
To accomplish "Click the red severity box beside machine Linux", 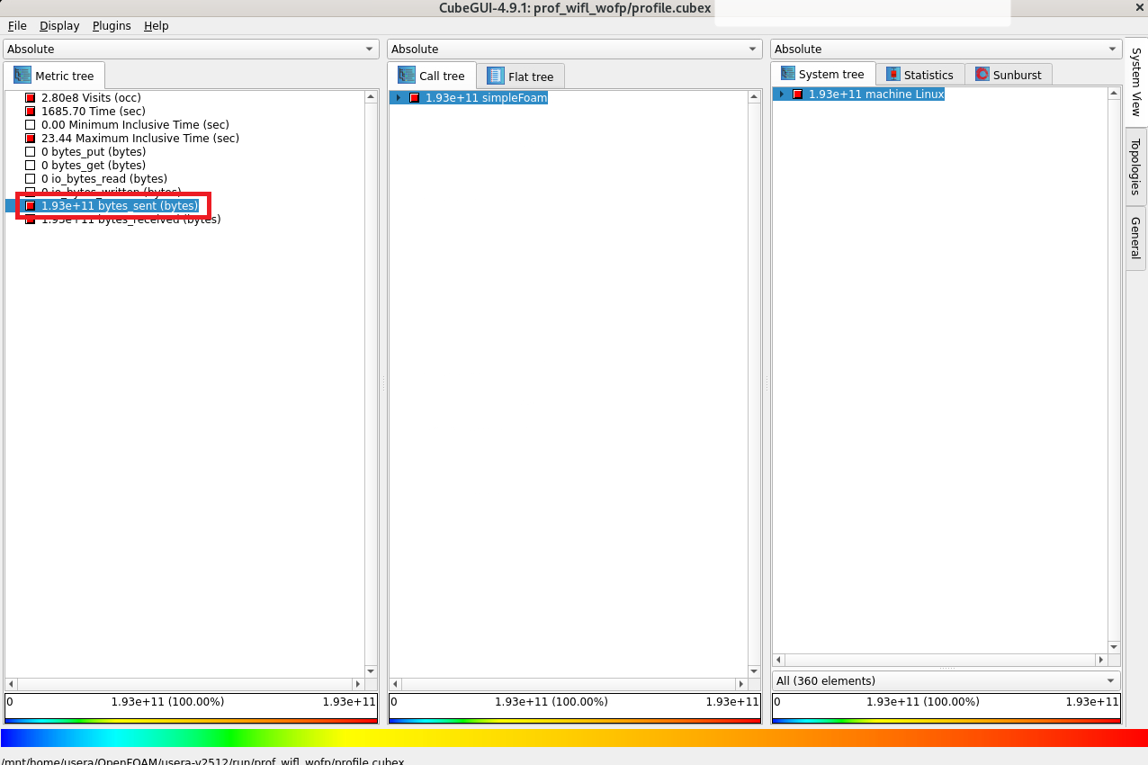I will [797, 94].
